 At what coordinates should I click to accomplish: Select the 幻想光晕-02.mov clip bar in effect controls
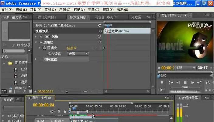click(x=127, y=31)
